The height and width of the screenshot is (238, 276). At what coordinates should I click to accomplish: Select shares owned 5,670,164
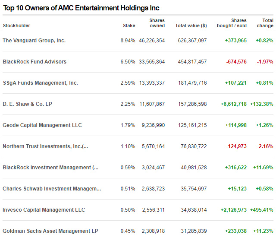pos(154,146)
